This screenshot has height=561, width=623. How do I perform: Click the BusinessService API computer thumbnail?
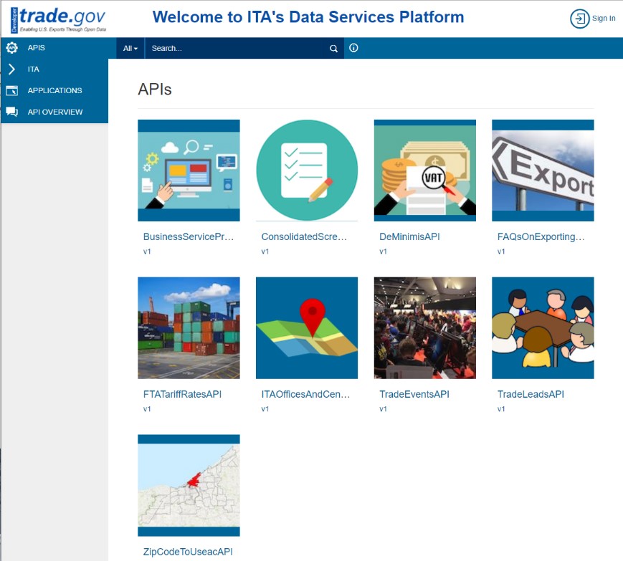click(189, 171)
